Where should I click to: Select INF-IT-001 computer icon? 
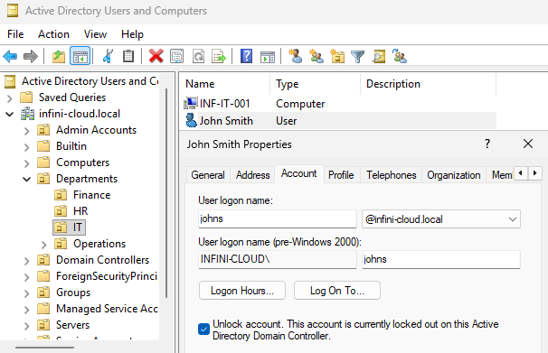[x=191, y=103]
